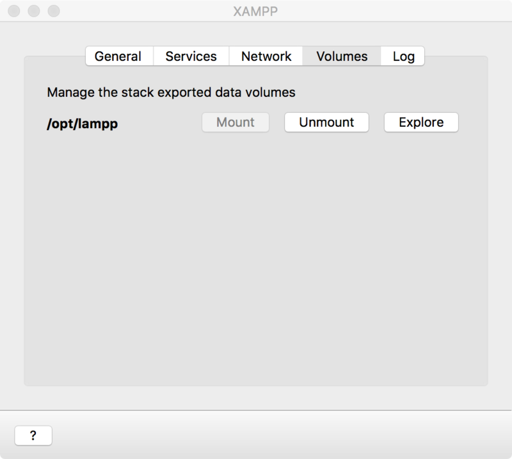
Task: Browse the /opt/lampp volume files via Explore
Action: pos(421,122)
